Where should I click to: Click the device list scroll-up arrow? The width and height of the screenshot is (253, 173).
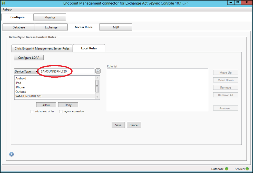[x=97, y=78]
